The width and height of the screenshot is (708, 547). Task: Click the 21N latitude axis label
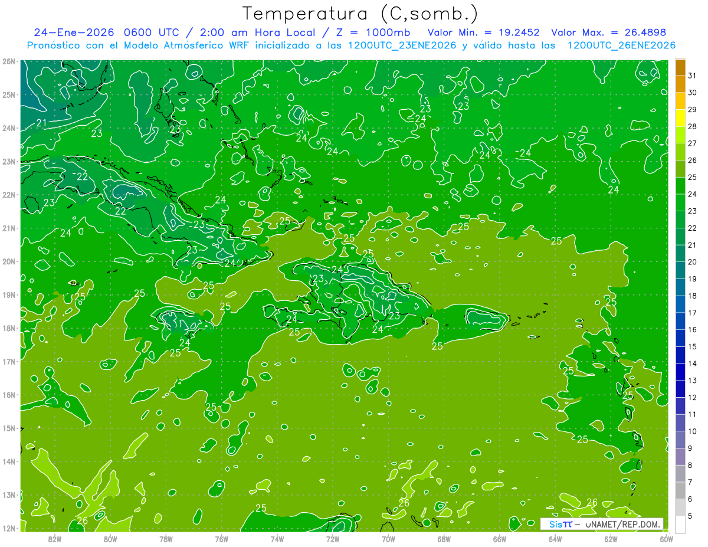tap(8, 228)
